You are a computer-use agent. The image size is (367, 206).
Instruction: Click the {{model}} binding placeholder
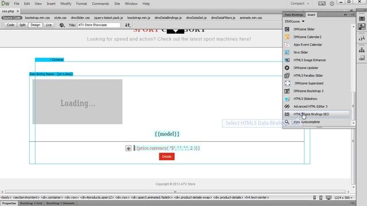167,134
